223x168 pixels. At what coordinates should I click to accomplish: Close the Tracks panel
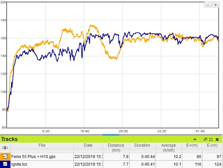(x=217, y=139)
